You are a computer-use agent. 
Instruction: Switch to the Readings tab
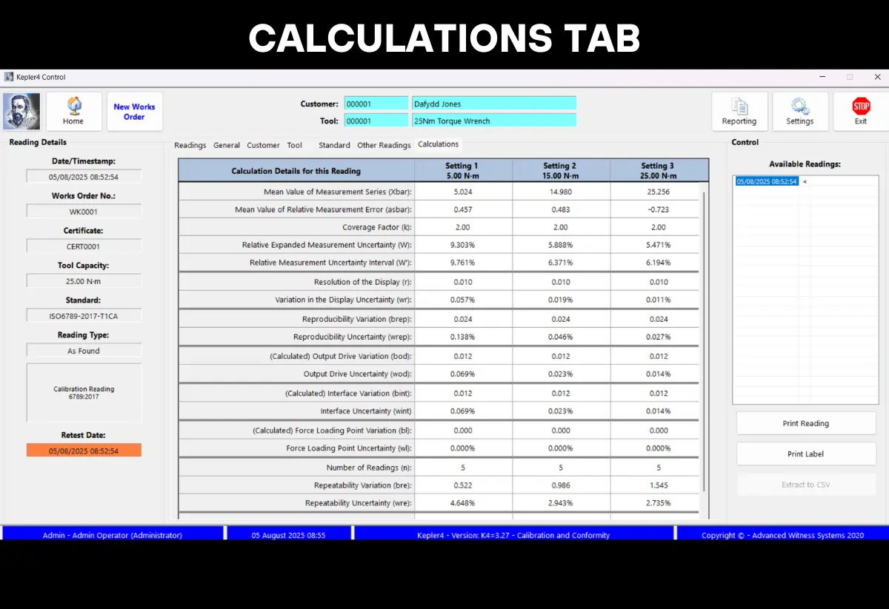point(190,144)
